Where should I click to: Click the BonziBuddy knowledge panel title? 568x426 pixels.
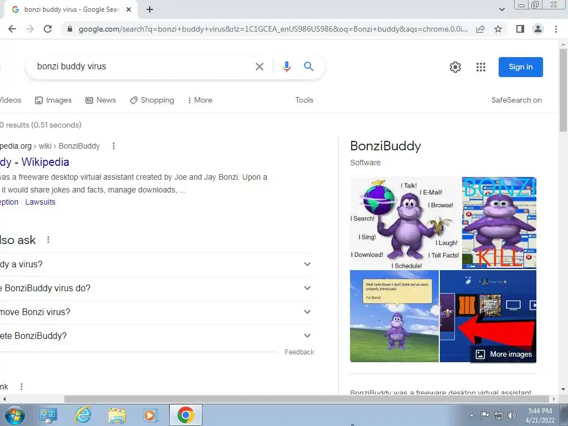[x=386, y=146]
